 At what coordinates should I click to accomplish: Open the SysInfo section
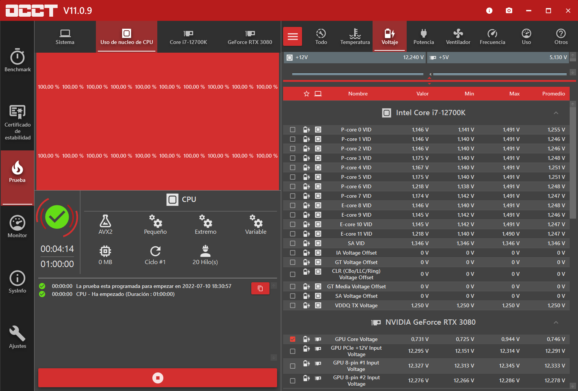tap(17, 282)
